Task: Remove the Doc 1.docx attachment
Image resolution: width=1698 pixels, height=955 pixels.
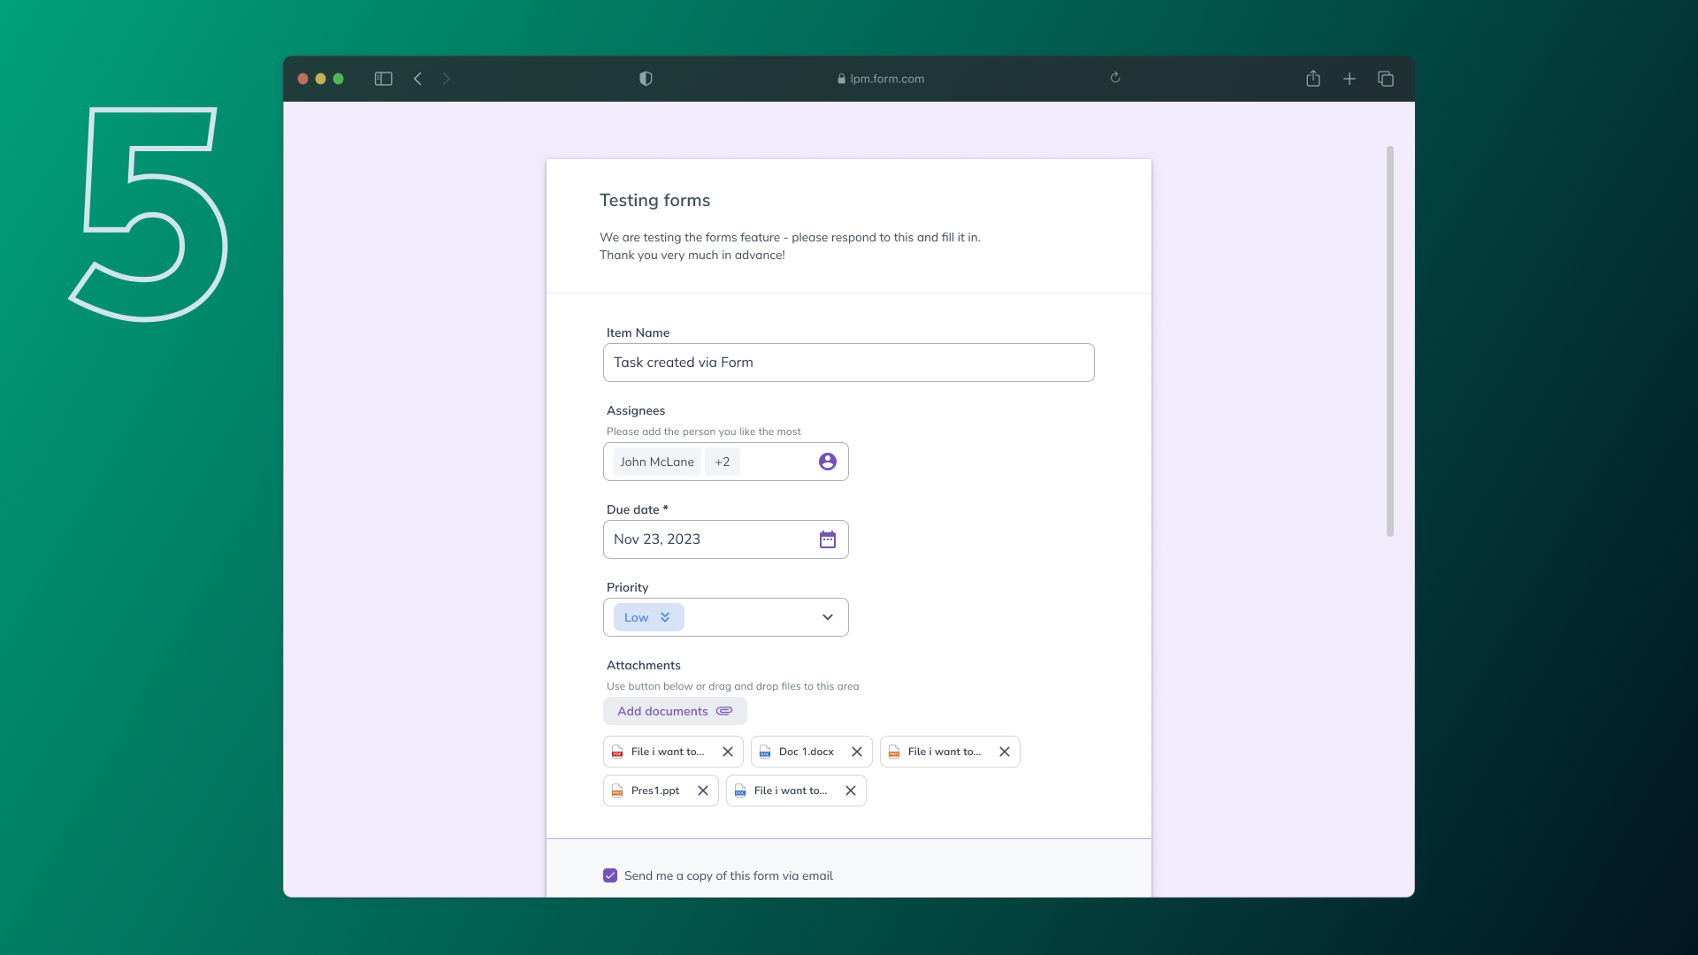Action: 857,752
